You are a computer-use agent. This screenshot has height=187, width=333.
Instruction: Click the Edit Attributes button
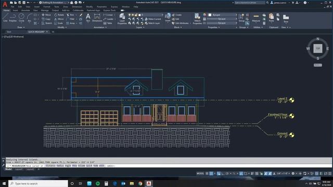pyautogui.click(x=181, y=23)
